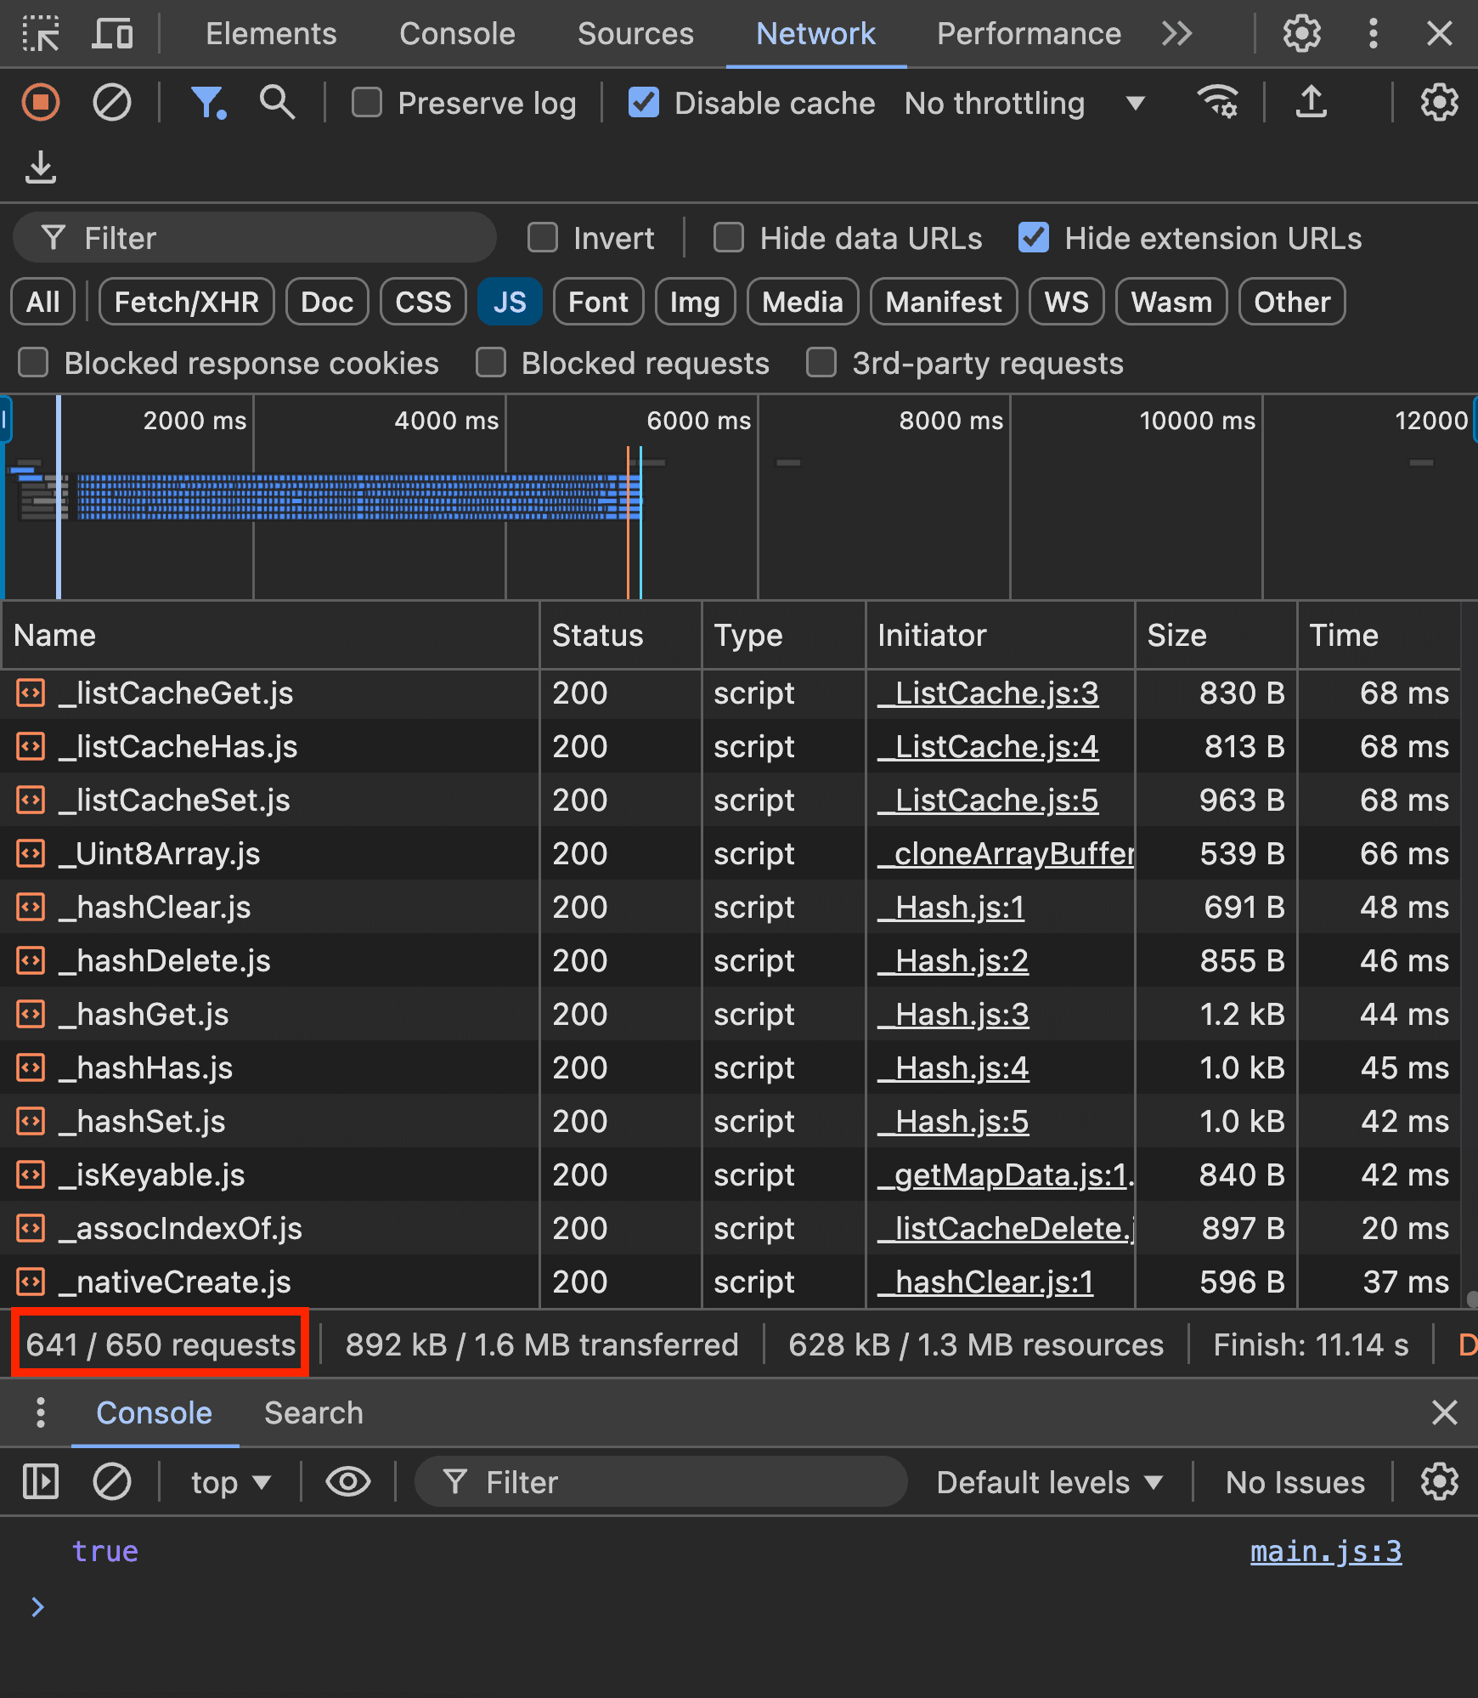Clear the network log

[x=111, y=103]
